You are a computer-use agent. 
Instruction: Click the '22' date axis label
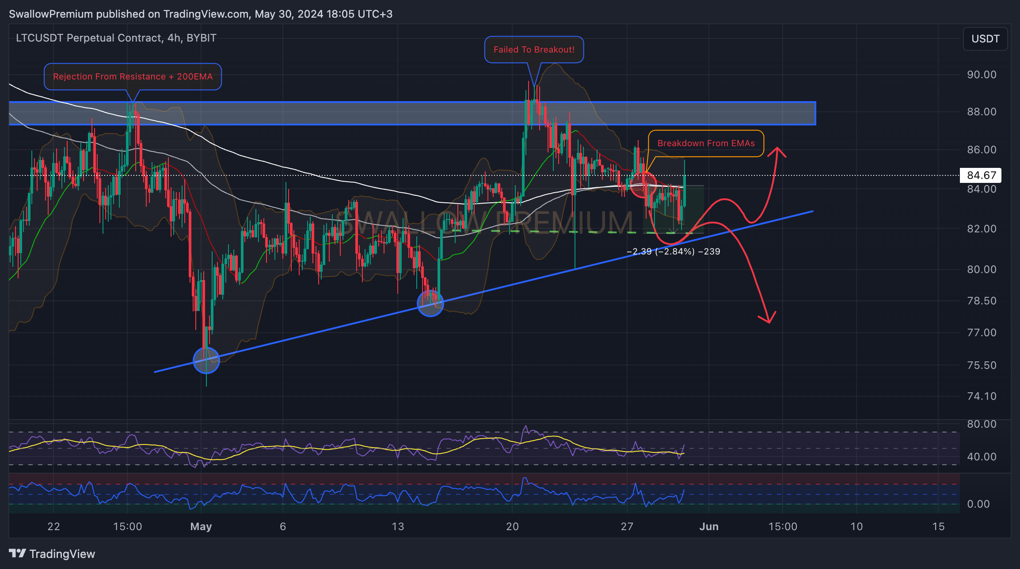[53, 527]
